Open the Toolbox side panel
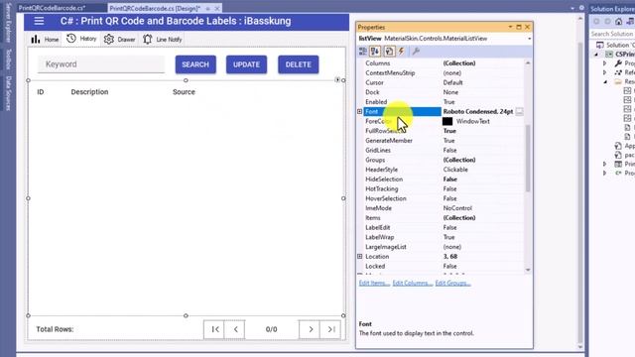The image size is (635, 357). coord(9,59)
